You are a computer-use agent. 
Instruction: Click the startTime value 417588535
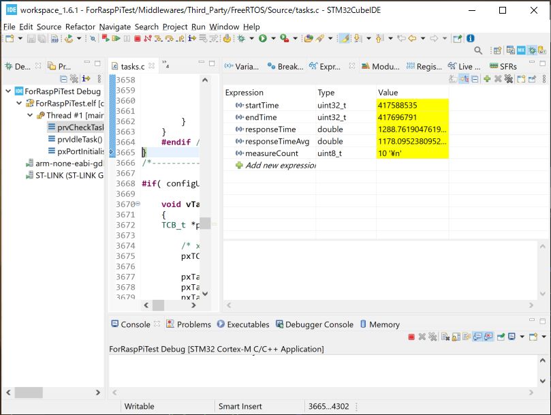tap(398, 105)
